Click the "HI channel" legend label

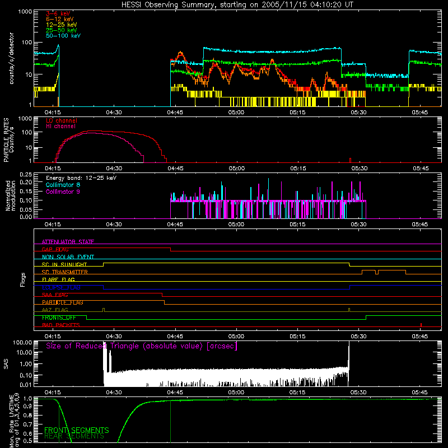60,127
